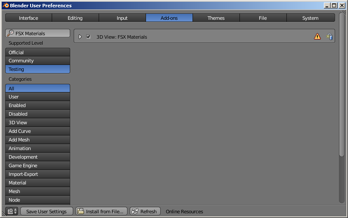Go to the File tab
Viewport: 348px width, 218px height.
263,18
